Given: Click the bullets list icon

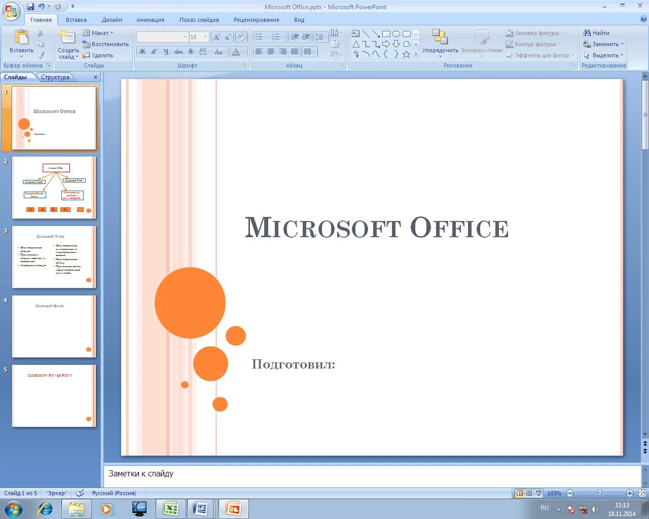Looking at the screenshot, I should (x=262, y=37).
